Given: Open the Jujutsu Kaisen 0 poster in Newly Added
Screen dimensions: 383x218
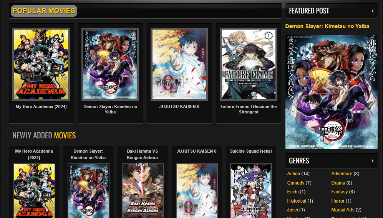Looking at the screenshot, I should coord(197,191).
